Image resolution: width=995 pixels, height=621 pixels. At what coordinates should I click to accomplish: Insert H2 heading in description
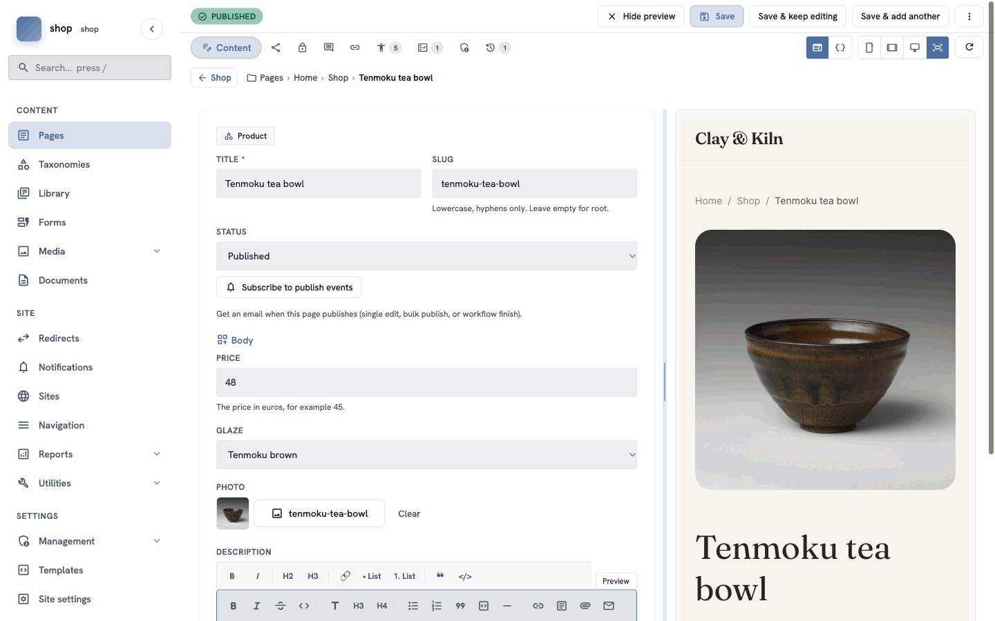coord(288,576)
